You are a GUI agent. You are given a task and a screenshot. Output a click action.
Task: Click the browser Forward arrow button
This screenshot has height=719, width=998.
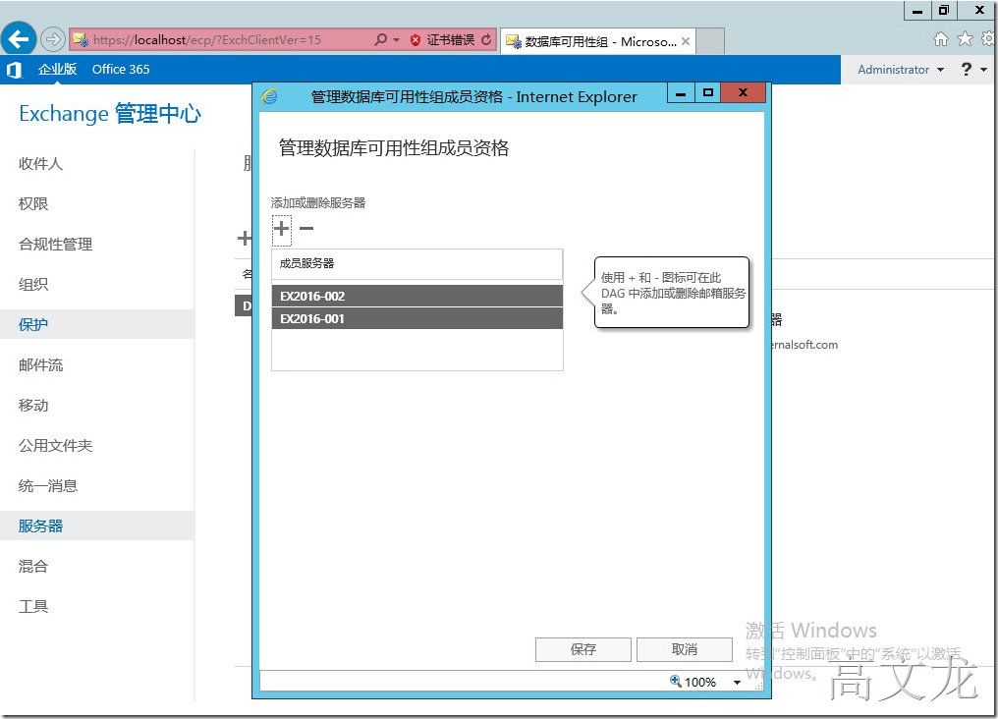[x=53, y=39]
